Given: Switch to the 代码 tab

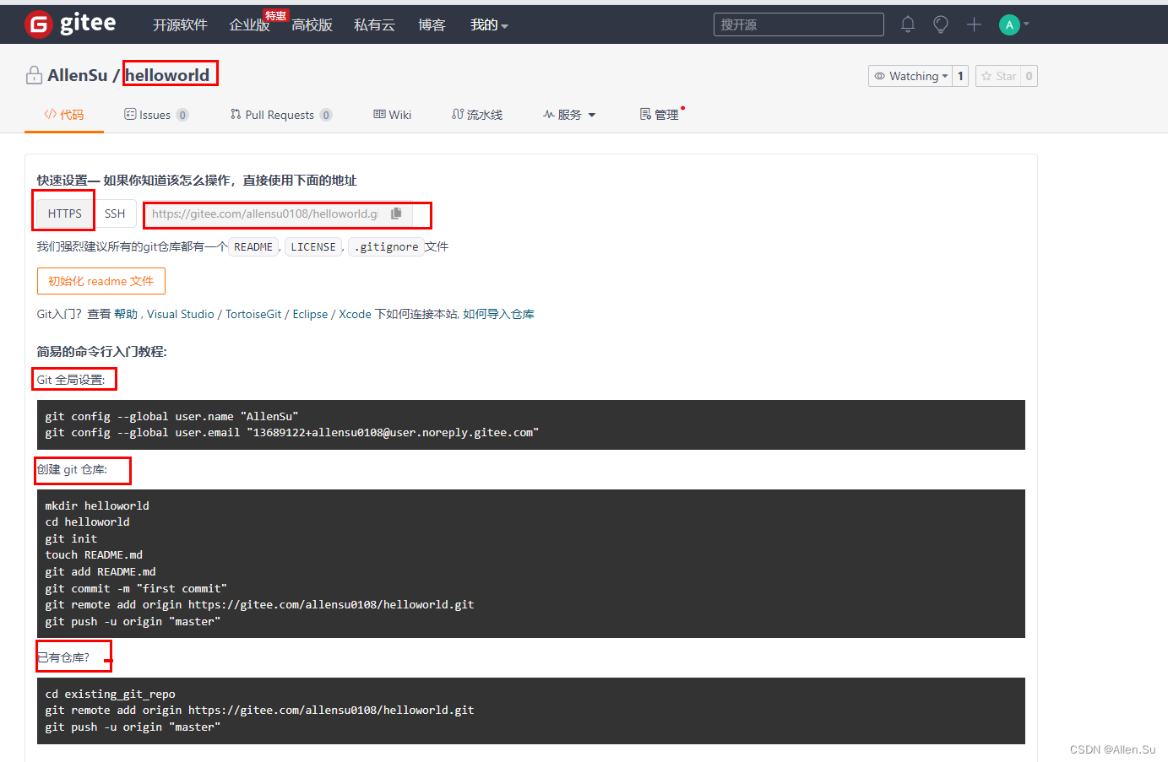Looking at the screenshot, I should pos(64,115).
